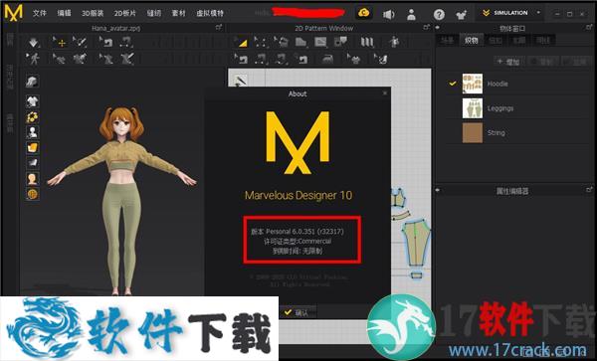Image resolution: width=597 pixels, height=361 pixels.
Task: Select the orange fabric render style icon
Action: 33,147
